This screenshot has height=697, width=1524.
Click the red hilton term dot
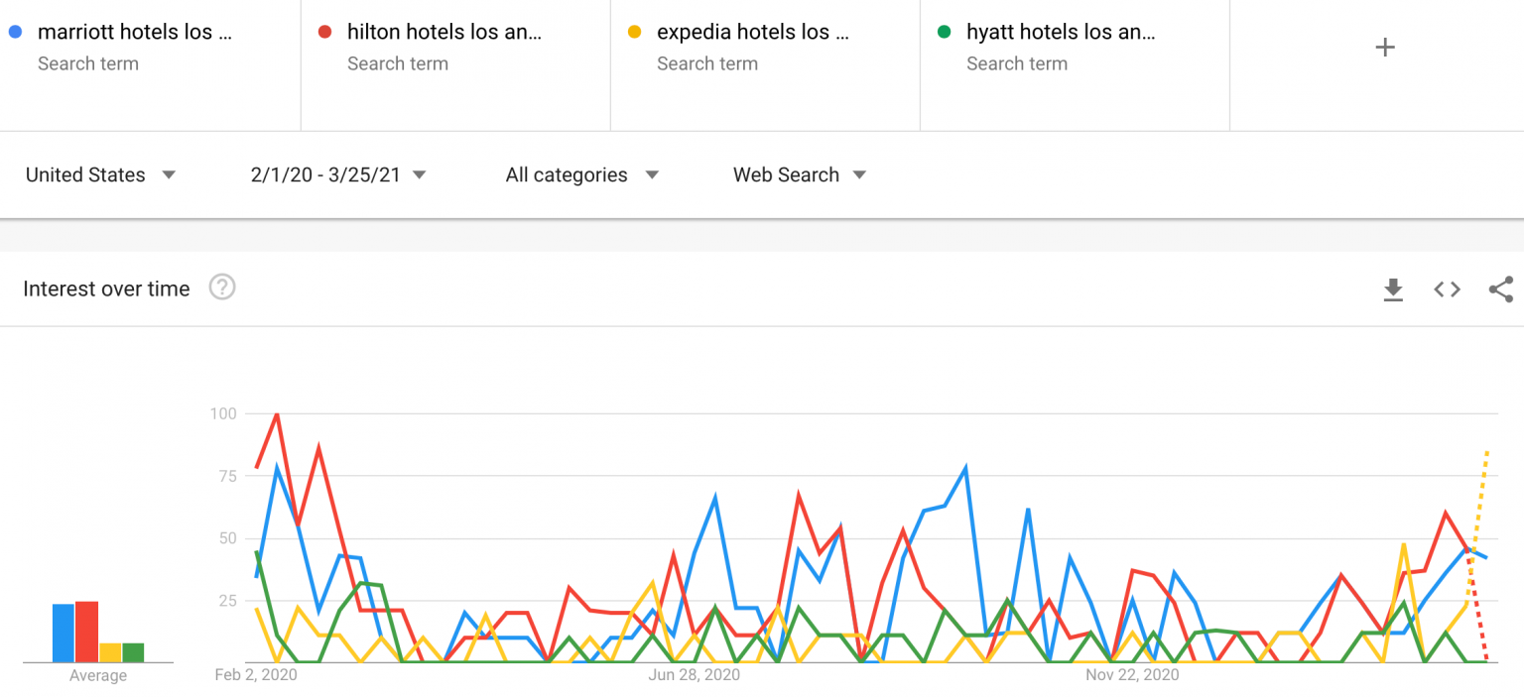pyautogui.click(x=324, y=32)
